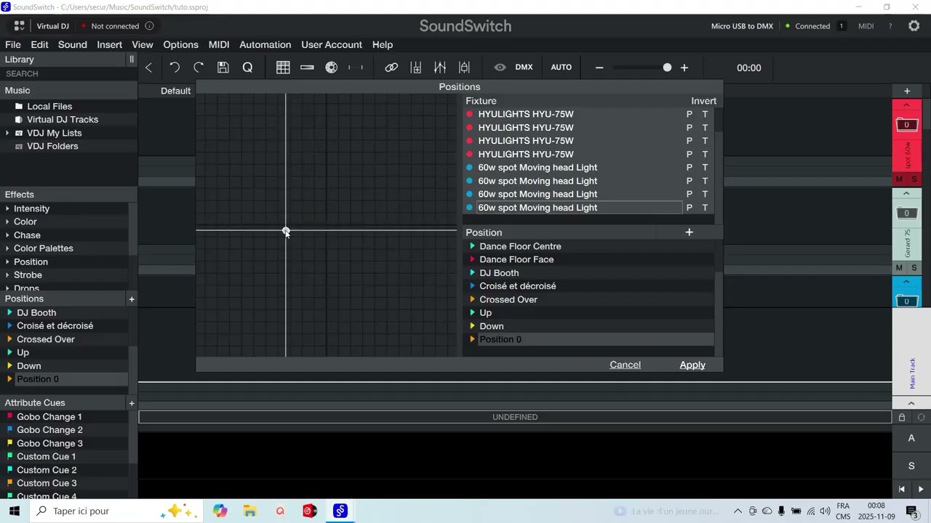Click the undo arrow in the toolbar
The image size is (931, 523).
pyautogui.click(x=175, y=68)
